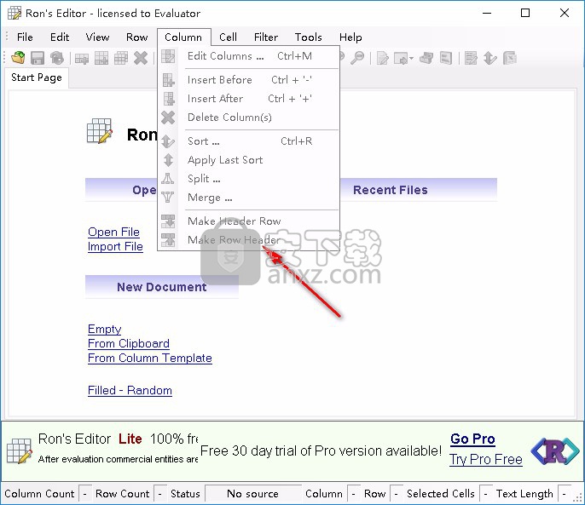585x505 pixels.
Task: Create new document From Clipboard
Action: pos(129,344)
